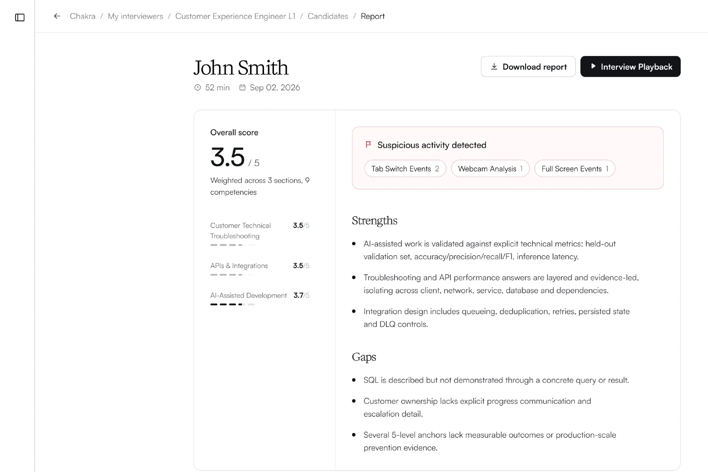Click the Customer Technical Troubleshooting score bar
This screenshot has width=708, height=472.
[x=232, y=245]
